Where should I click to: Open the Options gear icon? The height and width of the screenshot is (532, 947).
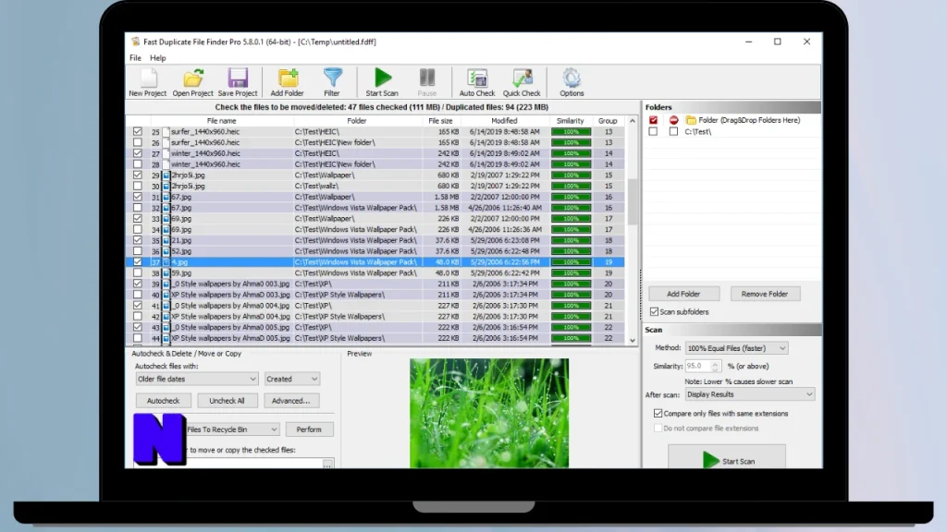click(x=572, y=79)
